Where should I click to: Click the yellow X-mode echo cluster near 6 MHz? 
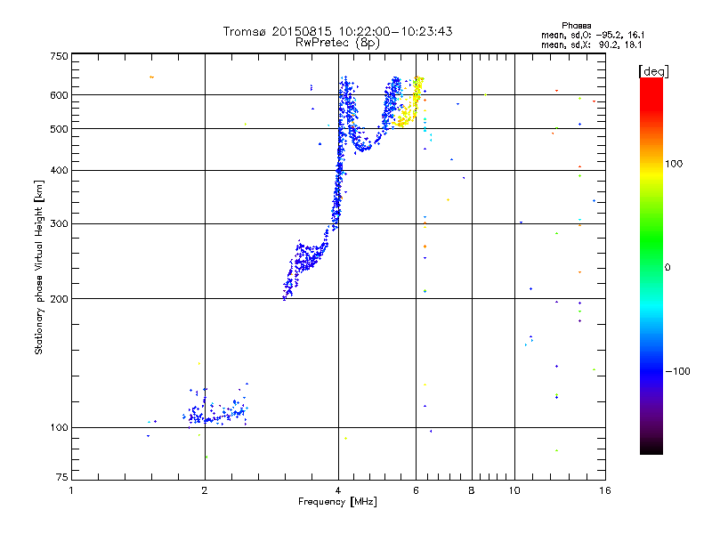click(x=409, y=102)
